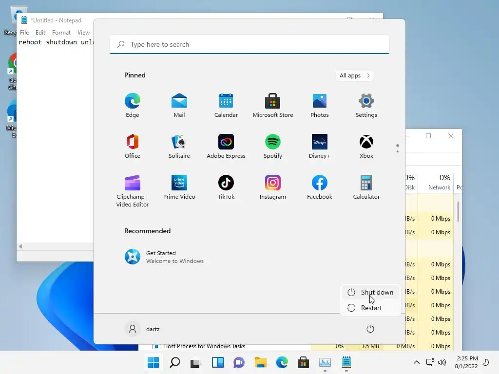
Task: Click the volume speaker tray icon
Action: [x=441, y=362]
